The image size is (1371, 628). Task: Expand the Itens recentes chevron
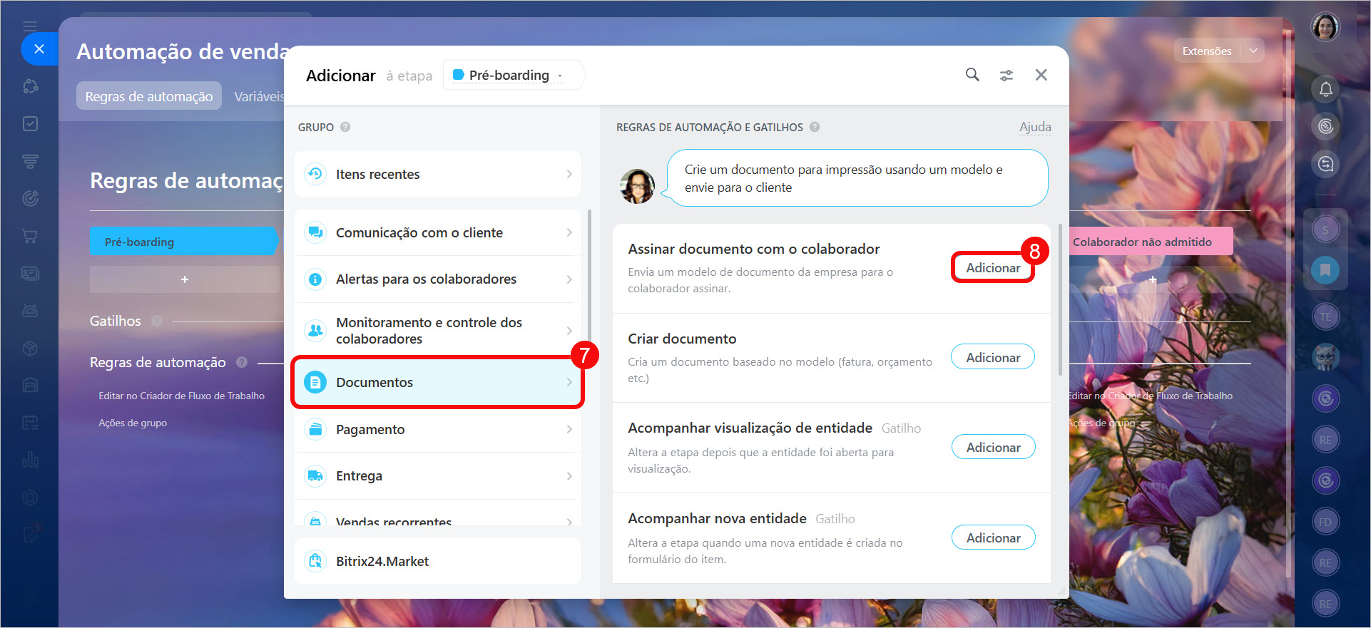(569, 174)
